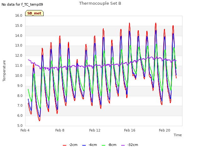Click the 12.0 y-axis tick label
This screenshot has width=201, height=151.
click(x=19, y=56)
